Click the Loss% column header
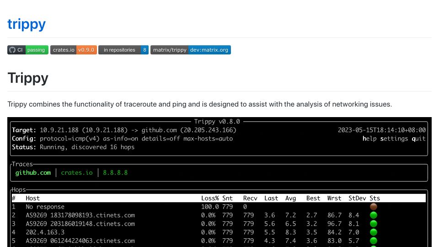This screenshot has height=247, width=439. pos(210,198)
